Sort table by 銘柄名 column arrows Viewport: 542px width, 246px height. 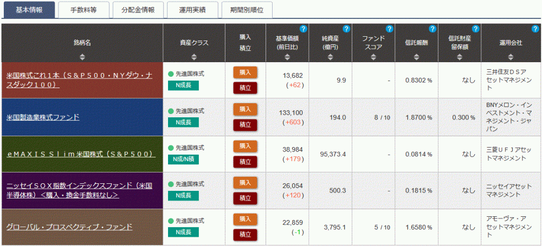pos(82,55)
